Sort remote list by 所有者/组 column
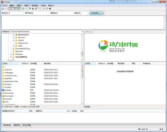The width and height of the screenshot is (167, 132). click(146, 63)
